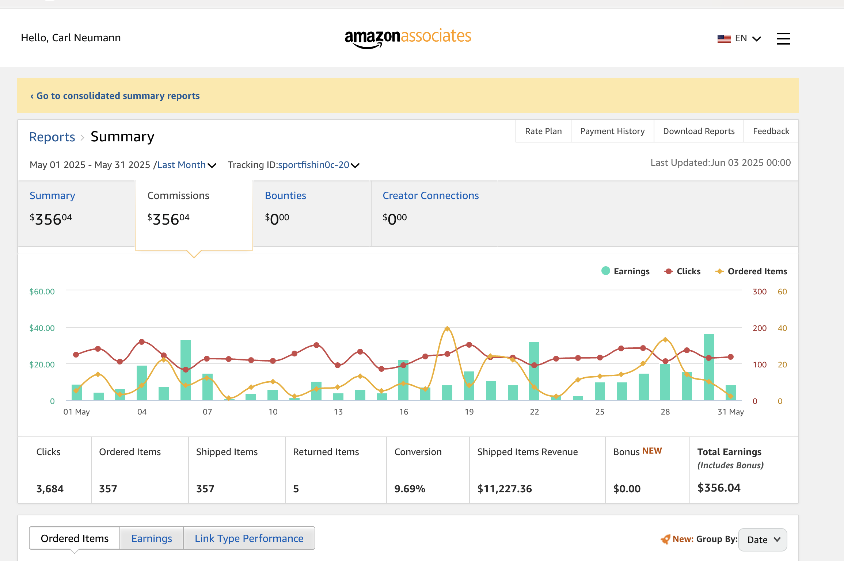Open the Link Type Performance tab
The height and width of the screenshot is (561, 844).
coord(249,538)
